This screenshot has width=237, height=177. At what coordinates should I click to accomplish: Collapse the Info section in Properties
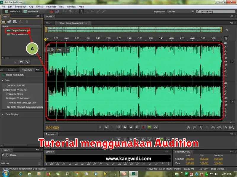point(2,80)
